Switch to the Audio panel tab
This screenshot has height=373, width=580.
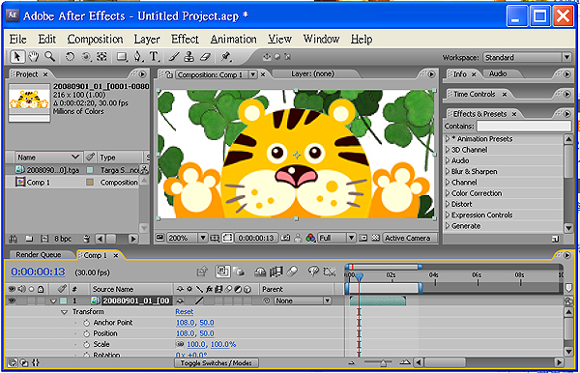tap(498, 74)
